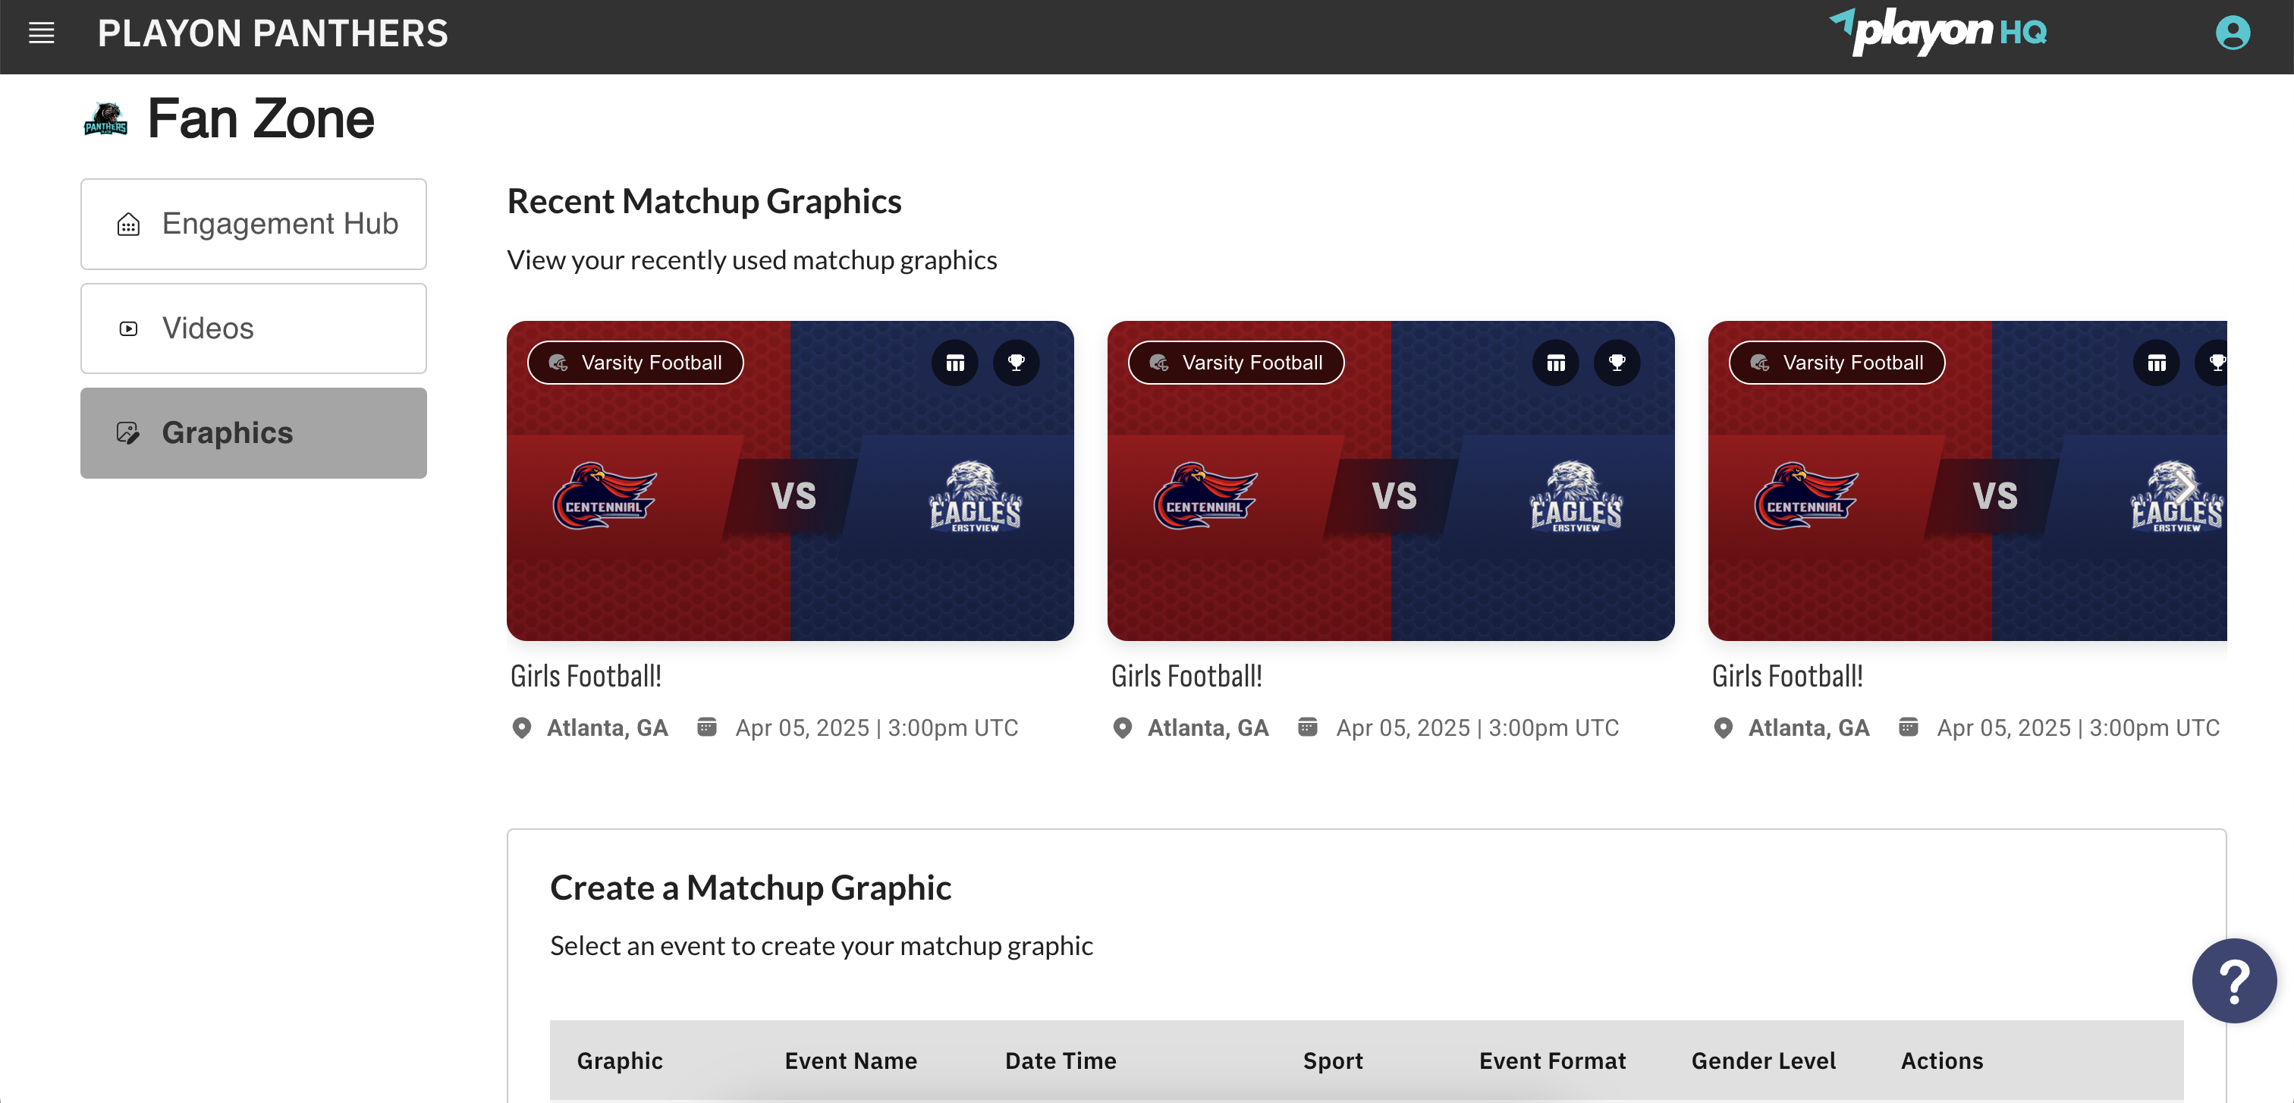Image resolution: width=2294 pixels, height=1103 pixels.
Task: Click the Actions column header
Action: click(1941, 1061)
